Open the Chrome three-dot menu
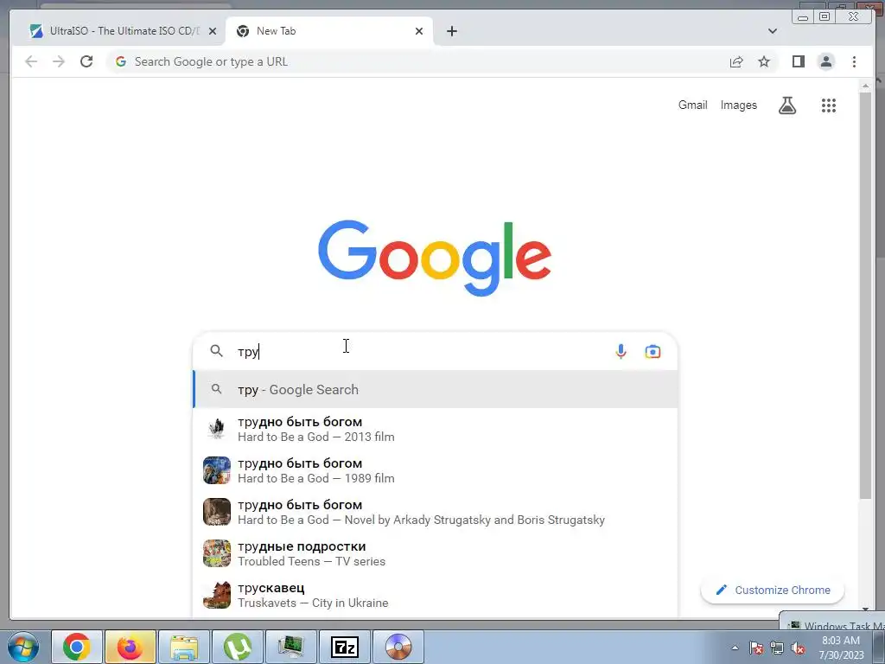Viewport: 885px width, 664px height. 854,61
